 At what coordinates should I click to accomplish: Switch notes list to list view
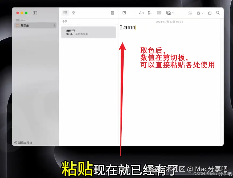65,12
